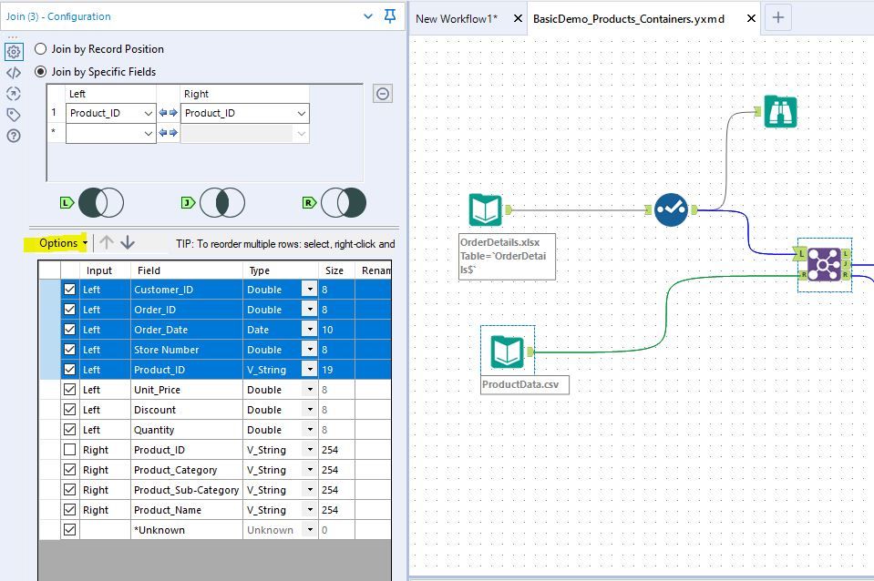Enable the Right Product_ID field checkbox
Screen dimensions: 874x581
pyautogui.click(x=70, y=450)
